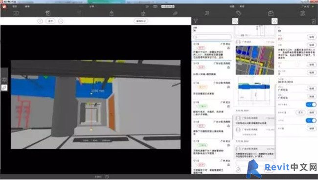Switch to the info details panel tab icon
Image resolution: width=318 pixels, height=180 pixels.
pos(274,21)
